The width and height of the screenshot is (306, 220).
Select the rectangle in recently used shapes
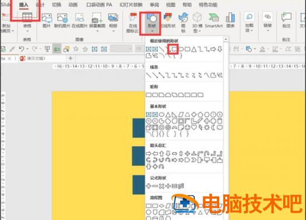(174, 49)
